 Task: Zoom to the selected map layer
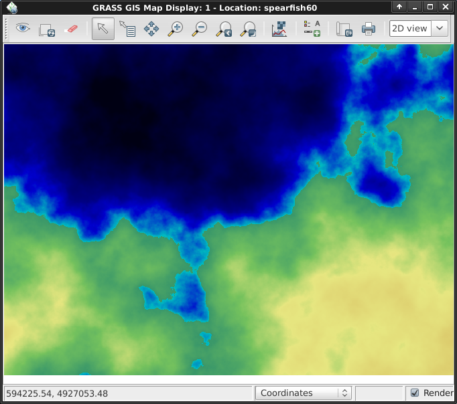(224, 29)
